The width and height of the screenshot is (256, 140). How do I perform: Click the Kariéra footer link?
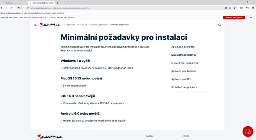pos(149,136)
